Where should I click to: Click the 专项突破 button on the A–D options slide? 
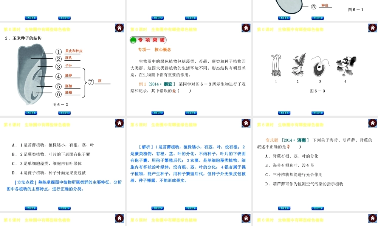tap(64, 208)
